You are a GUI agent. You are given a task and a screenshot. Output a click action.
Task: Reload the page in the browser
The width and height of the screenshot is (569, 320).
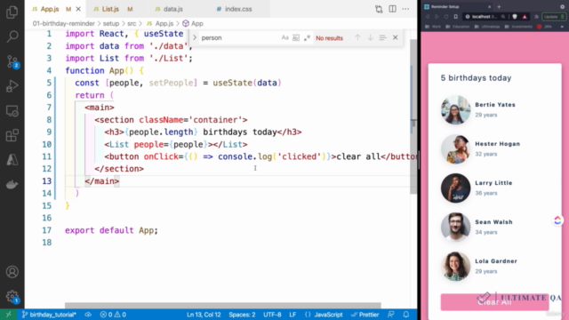[446, 17]
